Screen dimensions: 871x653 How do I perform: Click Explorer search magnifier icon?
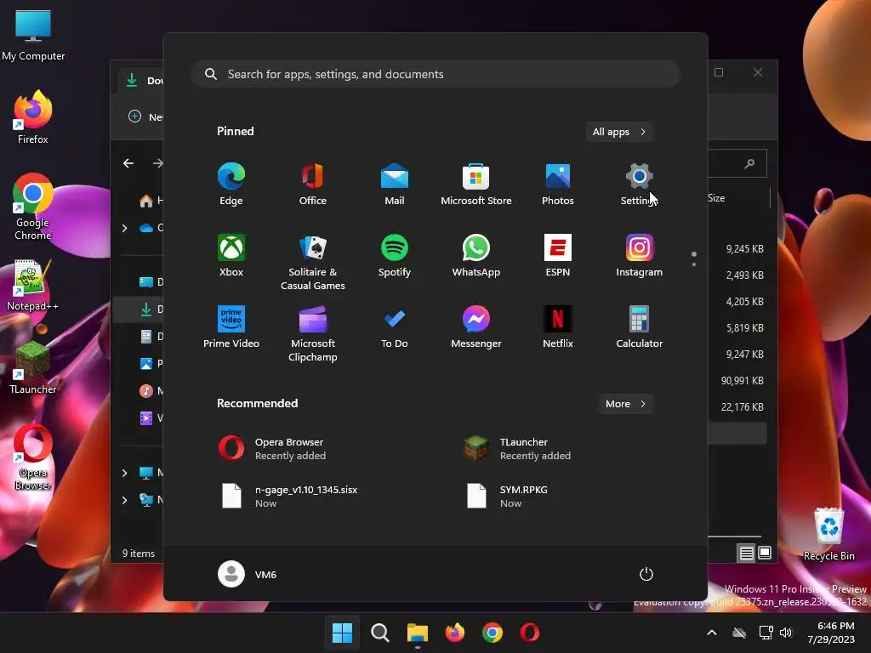tap(750, 163)
